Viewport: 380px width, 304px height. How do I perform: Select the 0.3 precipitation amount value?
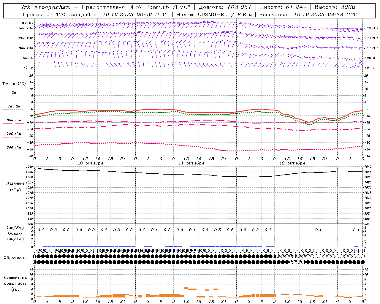[205, 230]
